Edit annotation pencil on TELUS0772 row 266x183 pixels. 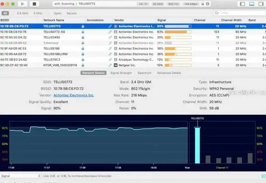(x=110, y=26)
